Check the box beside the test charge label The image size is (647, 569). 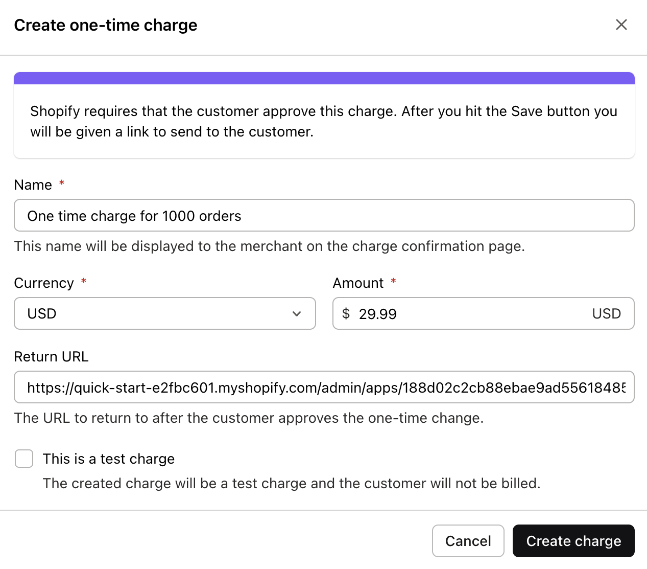(x=23, y=459)
